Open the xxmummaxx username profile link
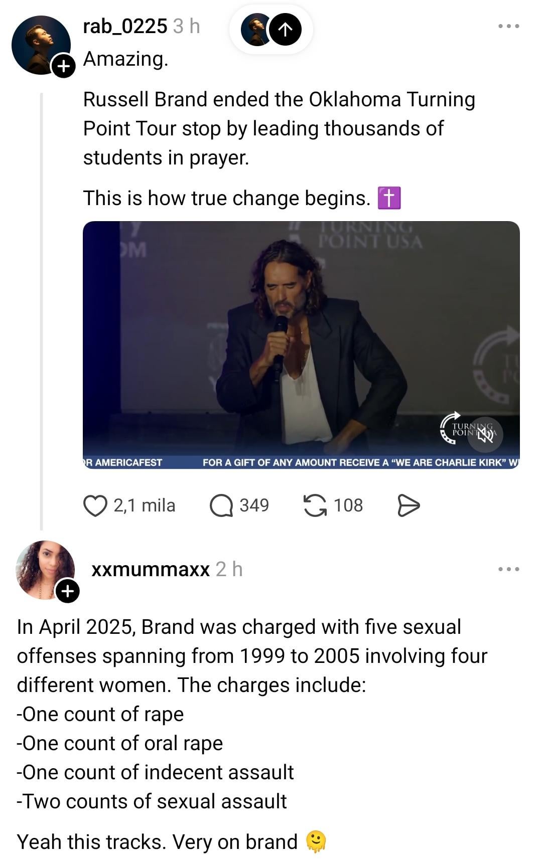542x868 pixels. [151, 569]
